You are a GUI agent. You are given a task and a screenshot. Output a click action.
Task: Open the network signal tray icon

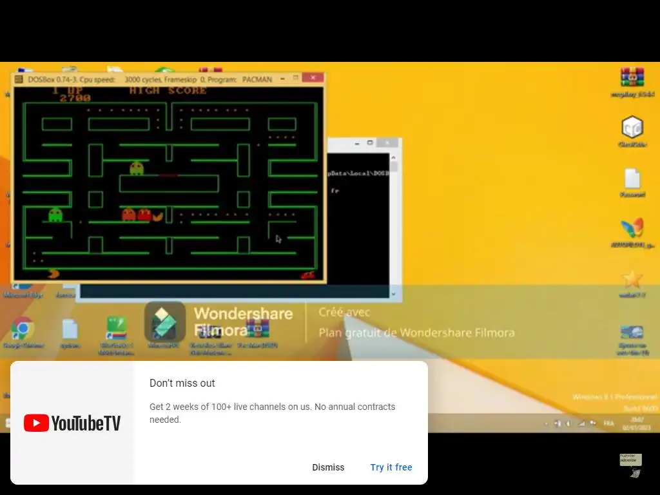[x=582, y=423]
